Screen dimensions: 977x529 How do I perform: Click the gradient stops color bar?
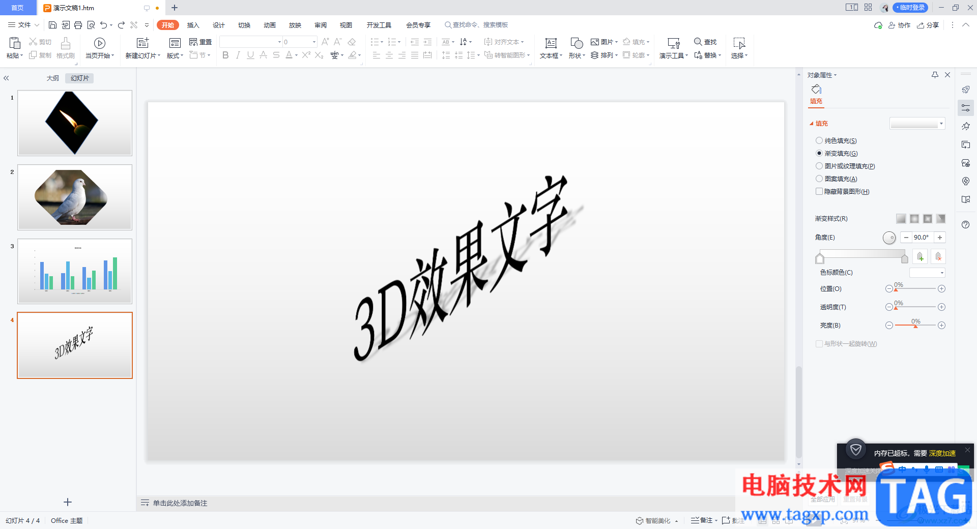click(862, 255)
